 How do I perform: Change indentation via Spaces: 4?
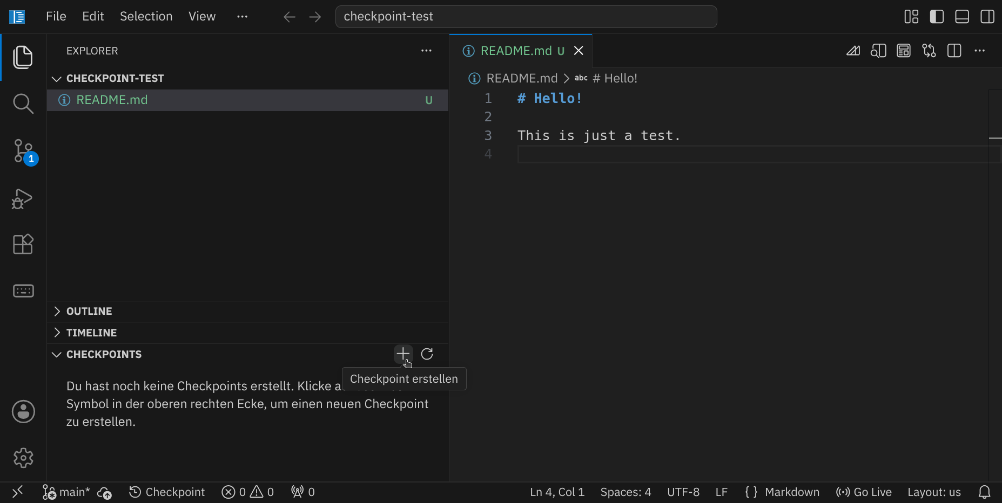point(626,492)
